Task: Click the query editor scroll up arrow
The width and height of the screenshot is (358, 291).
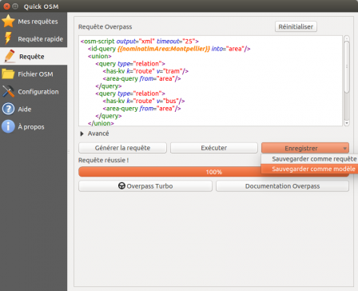Action: 347,38
